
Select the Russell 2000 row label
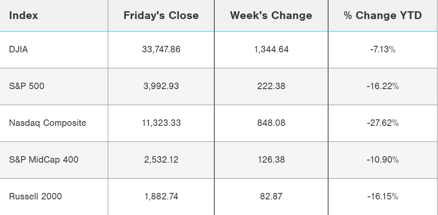(35, 196)
